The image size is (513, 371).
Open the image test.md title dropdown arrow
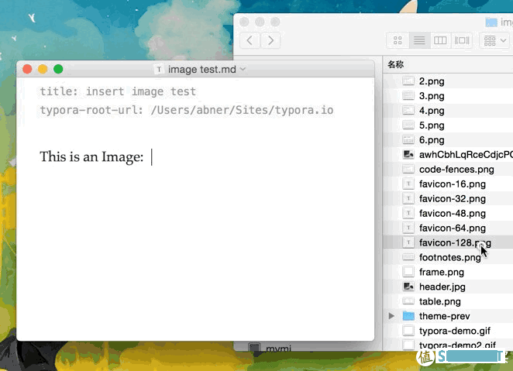click(x=243, y=69)
